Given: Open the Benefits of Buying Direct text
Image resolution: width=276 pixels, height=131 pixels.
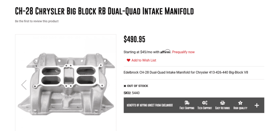Looking at the screenshot, I should [150, 105].
